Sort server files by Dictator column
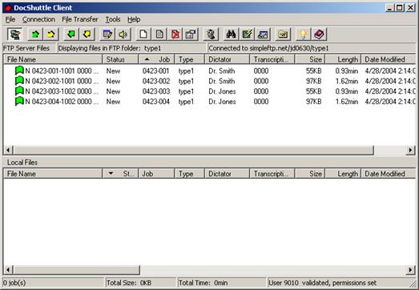The height and width of the screenshot is (290, 419). coord(227,59)
